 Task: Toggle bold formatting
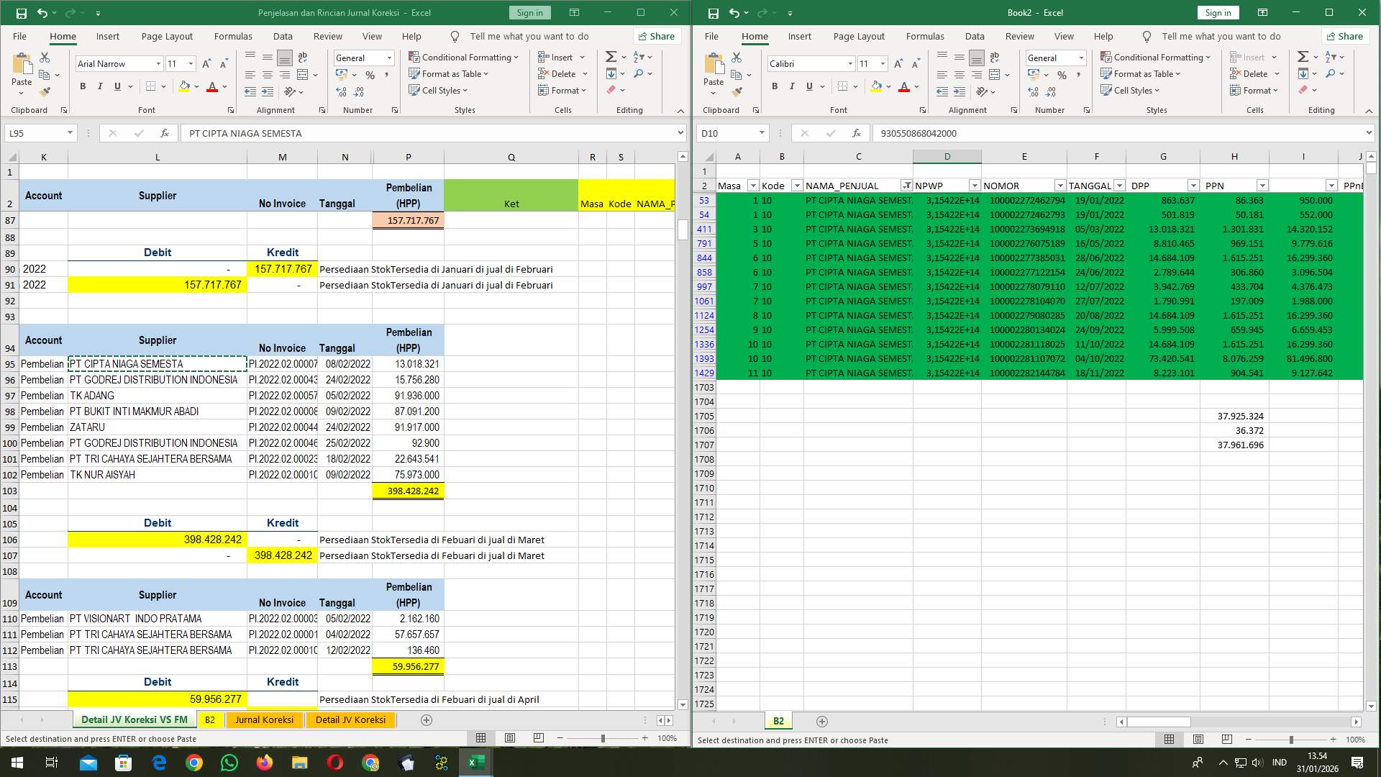coord(82,86)
